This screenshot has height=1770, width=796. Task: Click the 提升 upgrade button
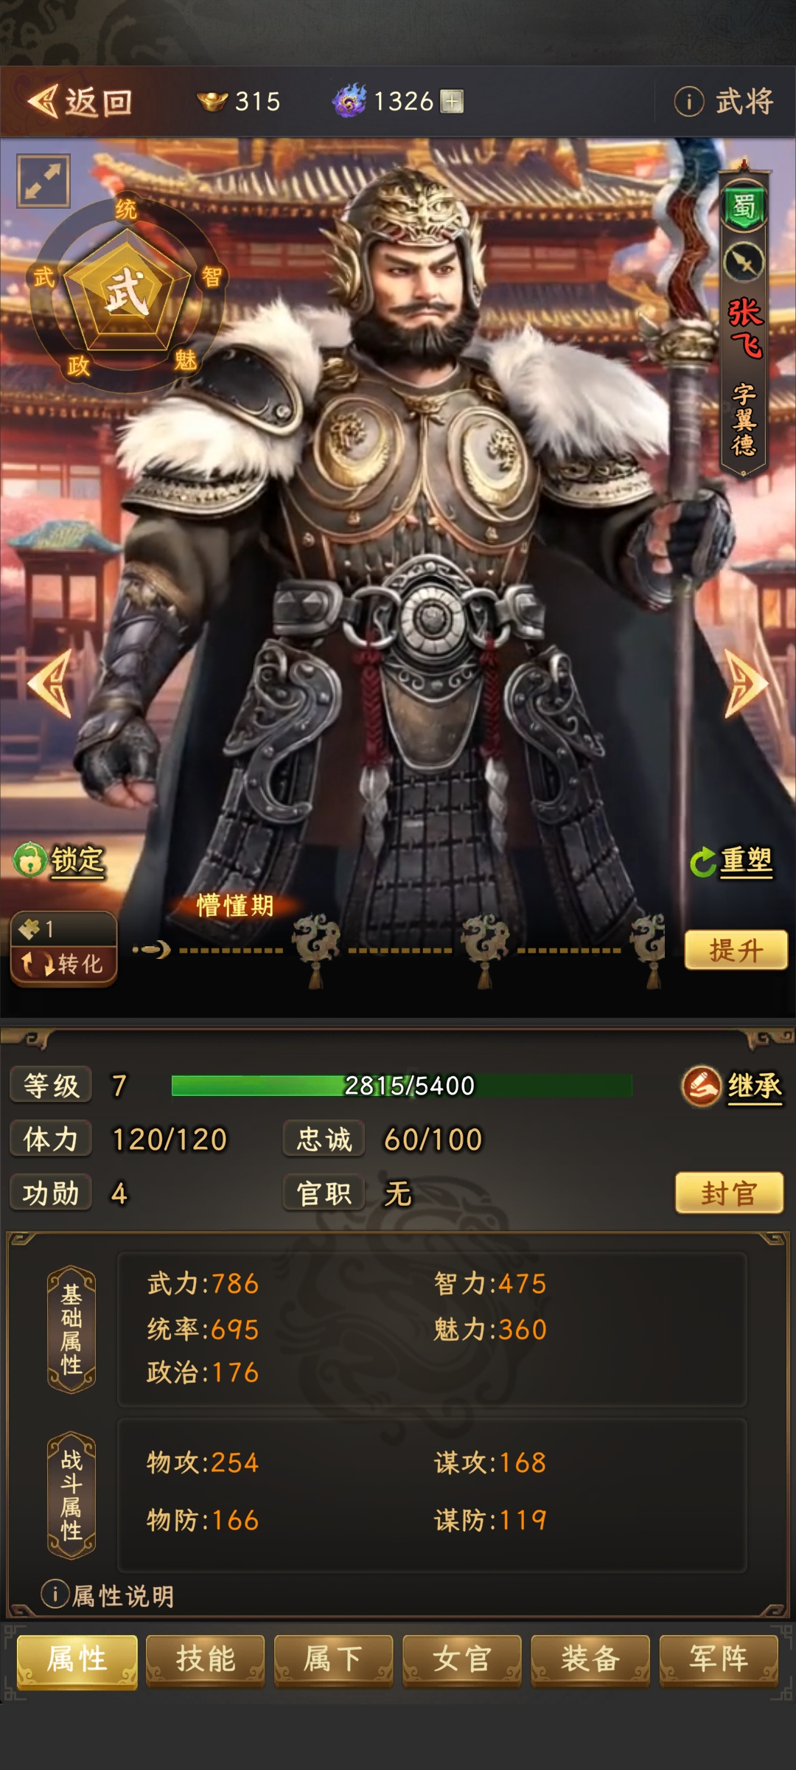tap(736, 950)
